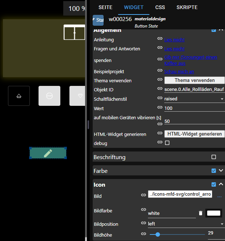225x241 pixels.
Task: Select the up-arrow shutter button widget
Action: click(x=19, y=96)
